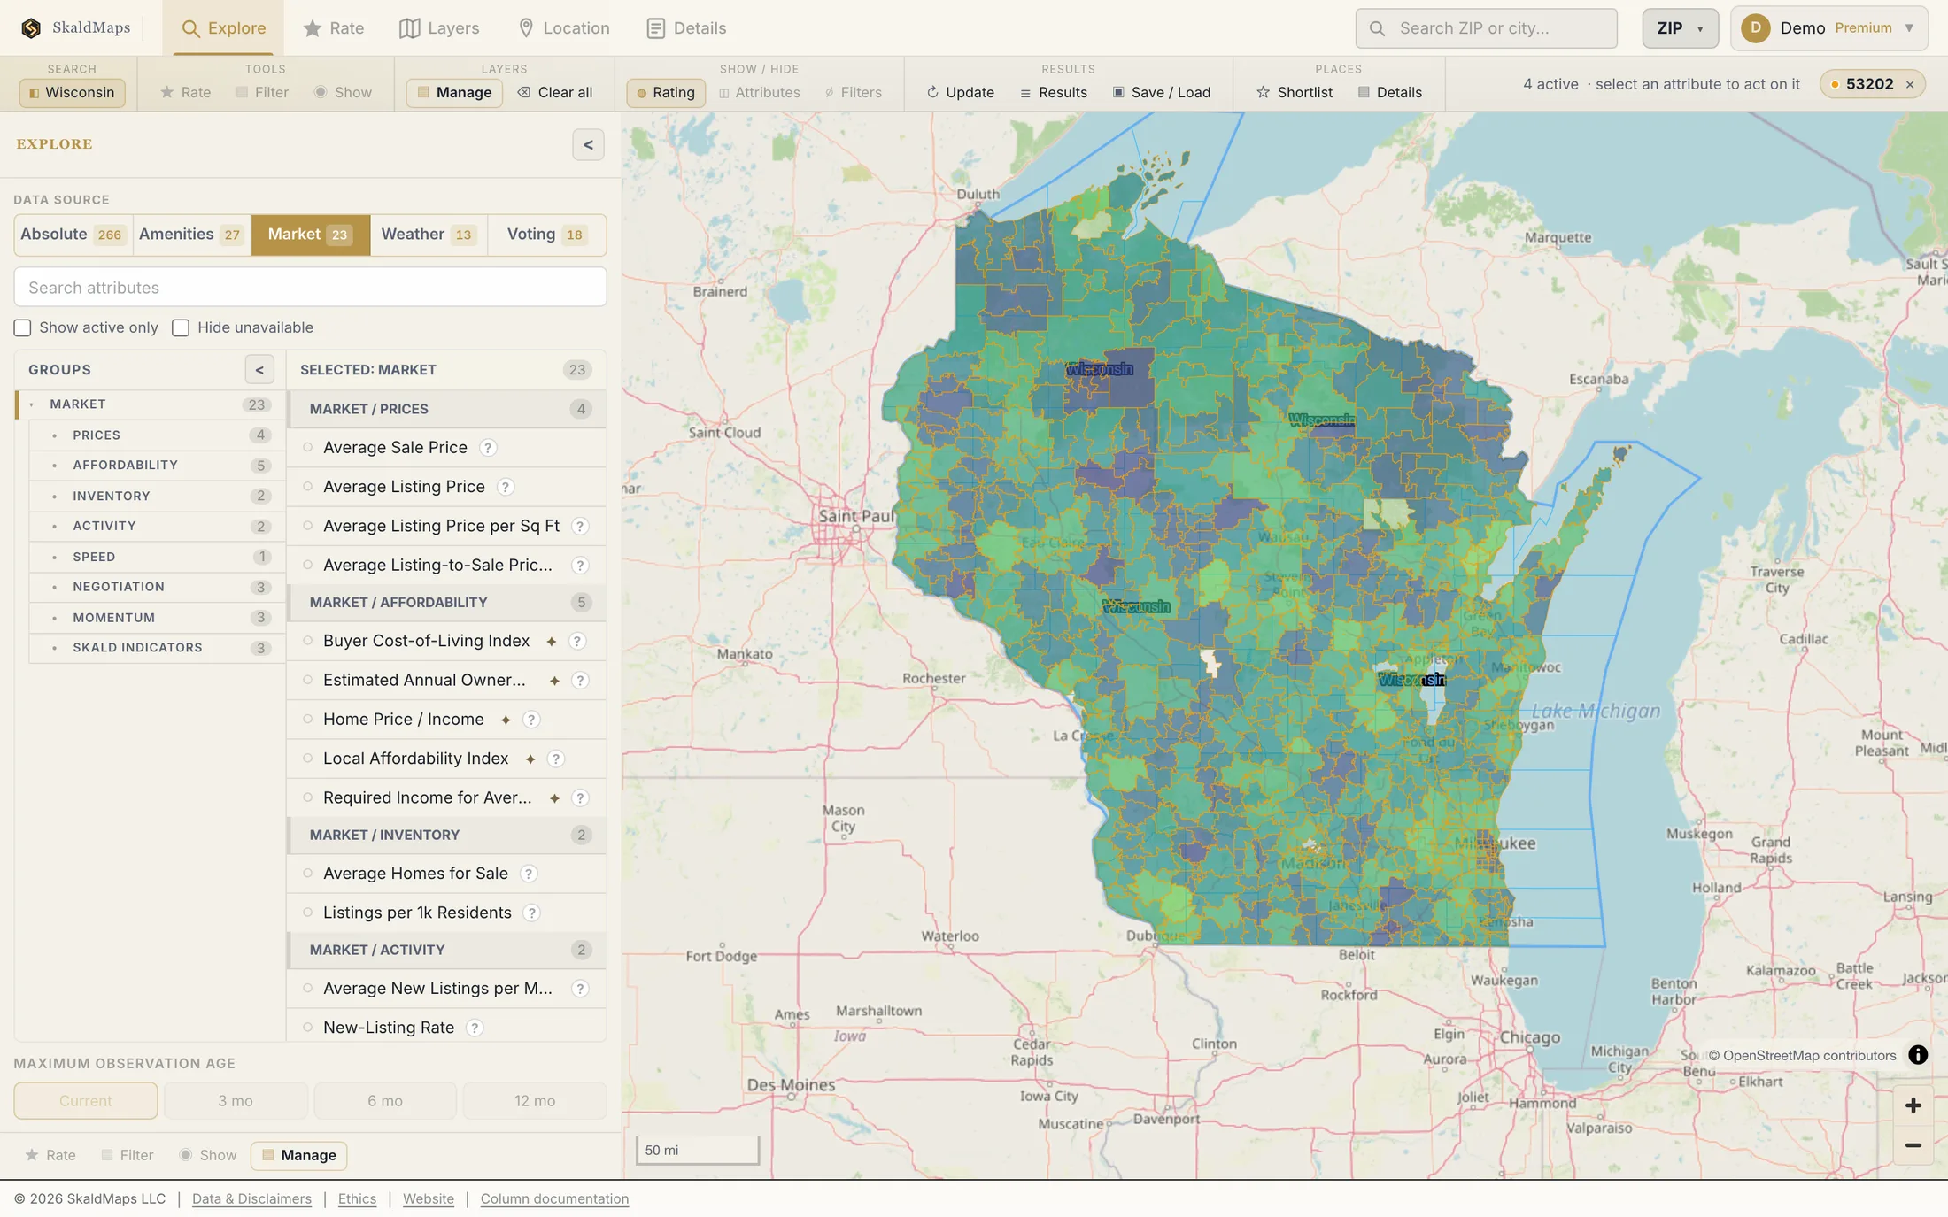The image size is (1948, 1217).
Task: Remove the 53202 chip with X
Action: point(1910,85)
